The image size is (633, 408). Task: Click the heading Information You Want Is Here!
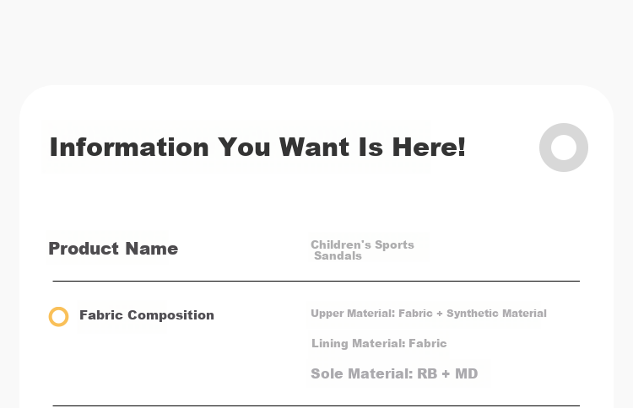[x=257, y=148]
